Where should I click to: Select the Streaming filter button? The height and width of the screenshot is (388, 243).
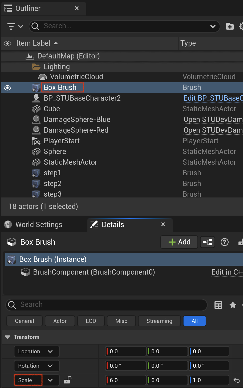coord(159,321)
